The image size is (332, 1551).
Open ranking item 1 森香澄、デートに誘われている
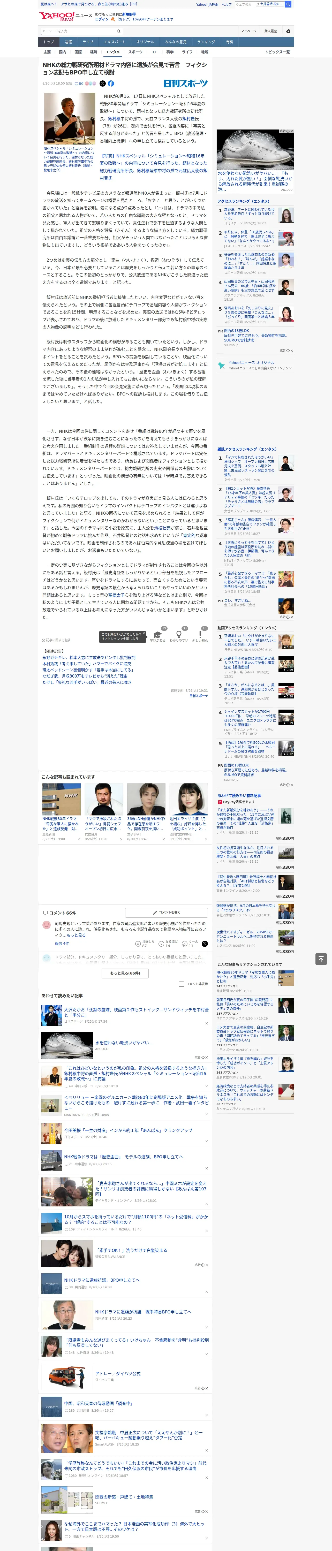click(x=250, y=214)
